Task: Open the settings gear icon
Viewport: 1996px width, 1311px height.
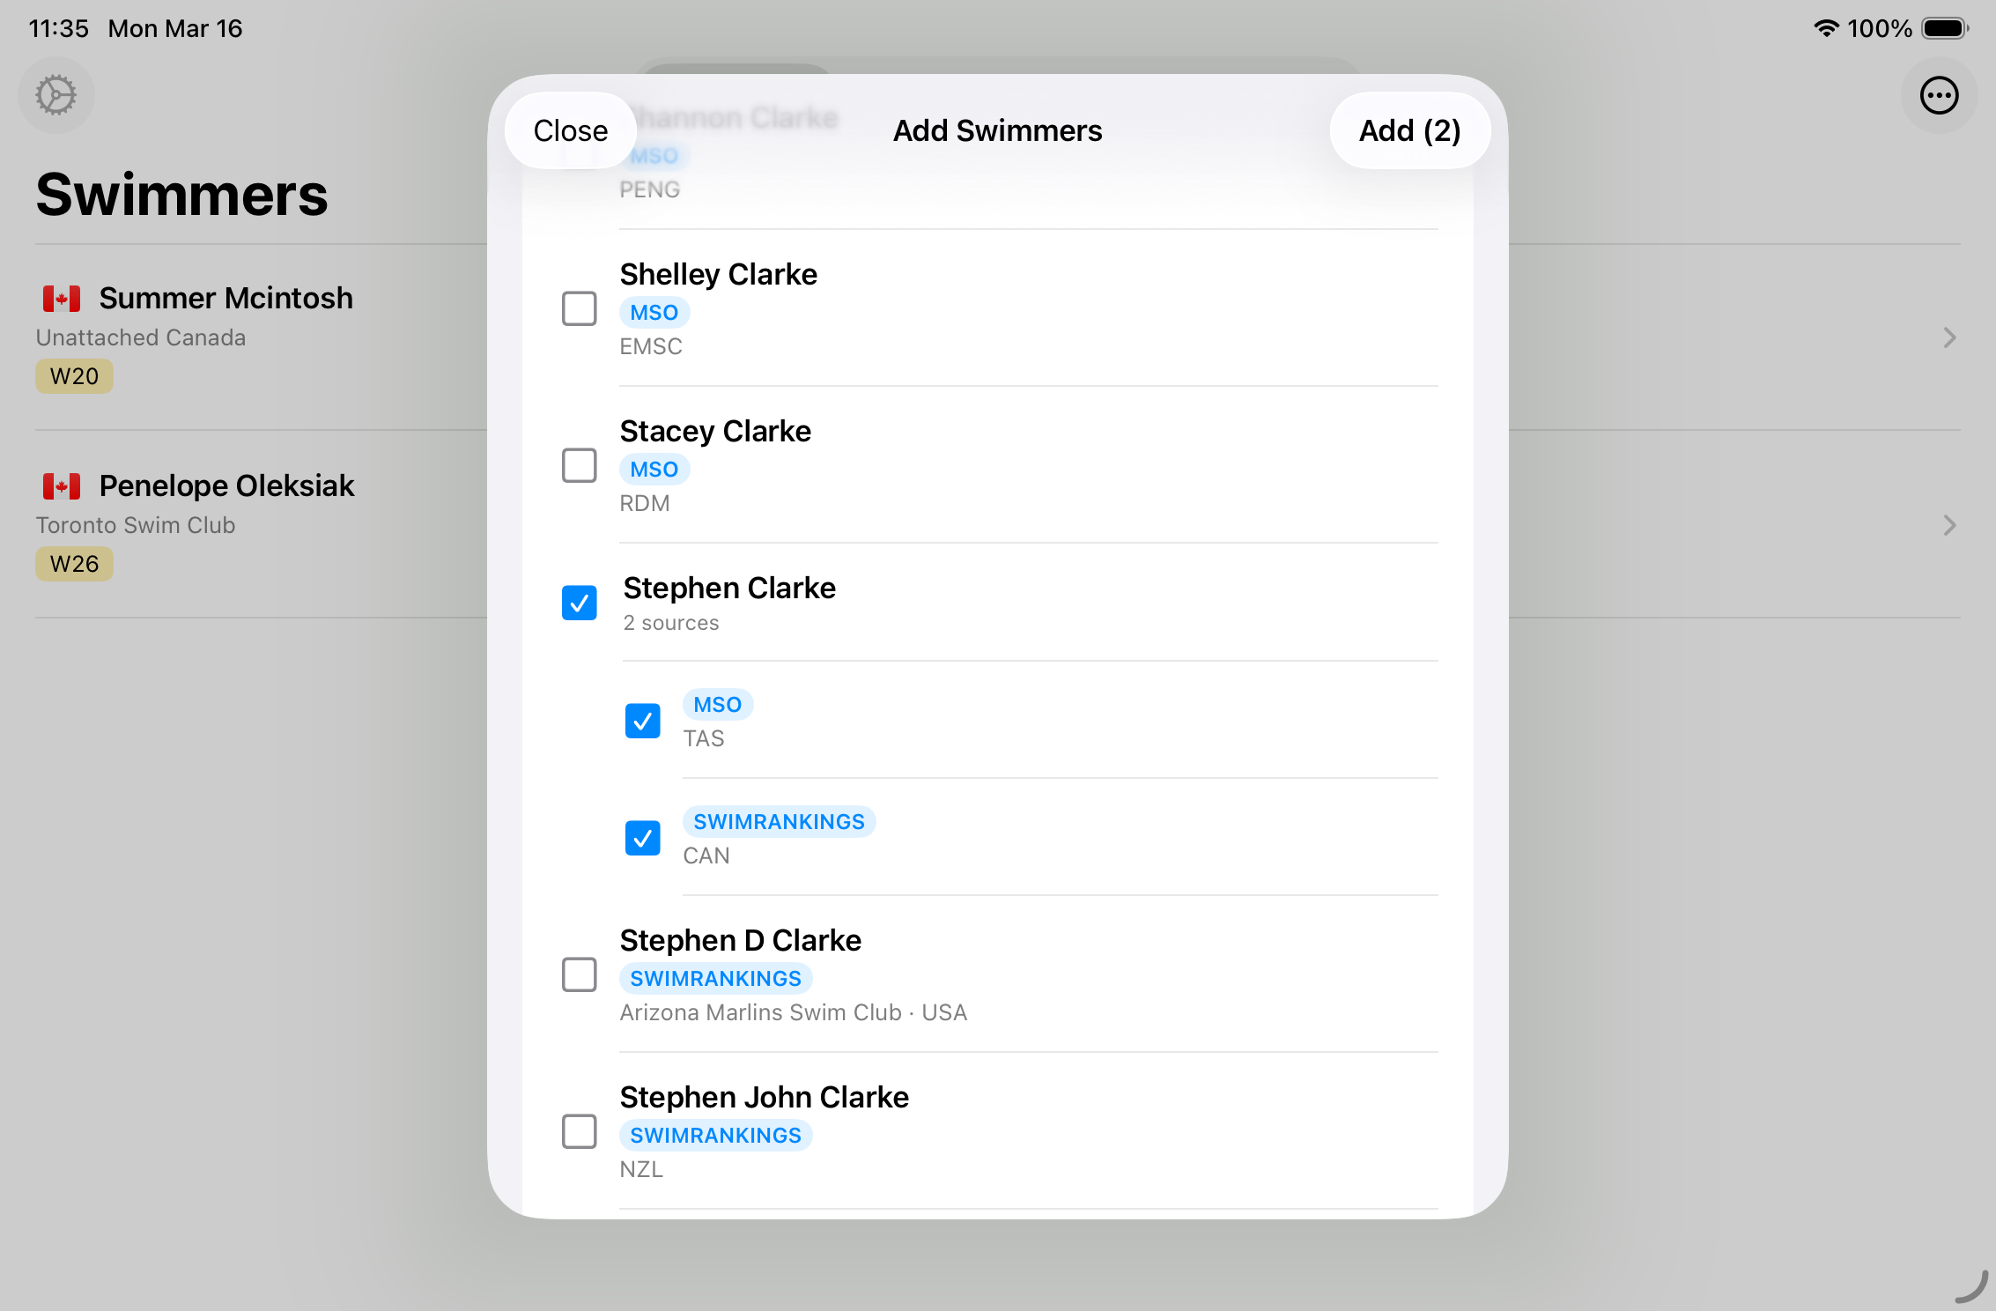Action: tap(56, 95)
